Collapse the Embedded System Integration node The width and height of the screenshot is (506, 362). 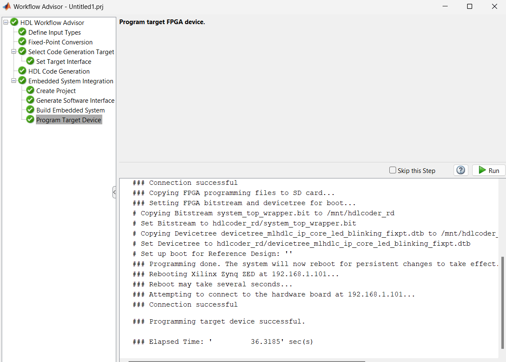14,81
